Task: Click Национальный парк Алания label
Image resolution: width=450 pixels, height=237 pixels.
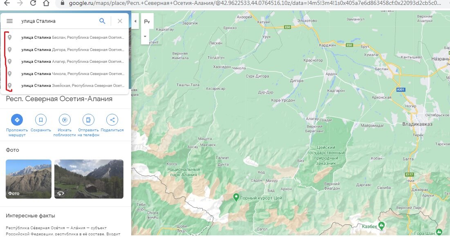Action: (184, 172)
